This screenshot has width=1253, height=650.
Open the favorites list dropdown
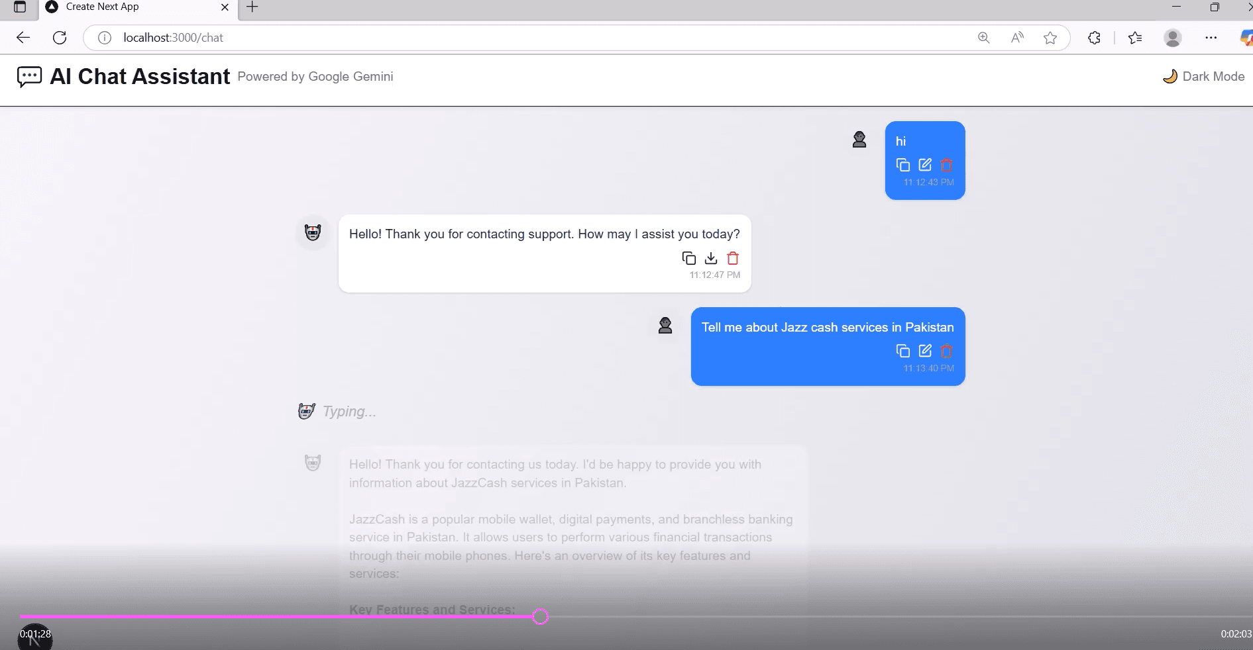[x=1135, y=38]
